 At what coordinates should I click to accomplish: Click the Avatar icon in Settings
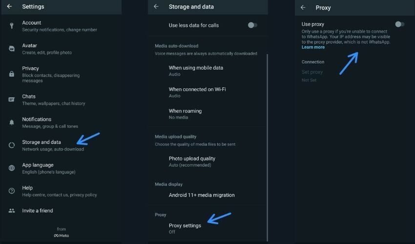point(12,48)
